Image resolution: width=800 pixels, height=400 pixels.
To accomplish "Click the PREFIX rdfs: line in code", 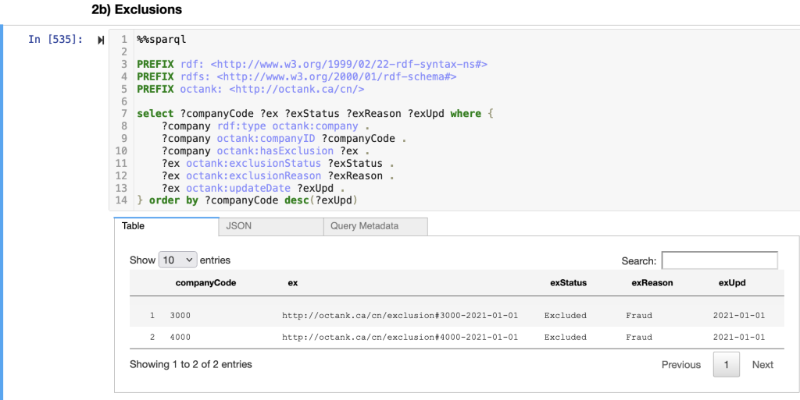I will 296,77.
